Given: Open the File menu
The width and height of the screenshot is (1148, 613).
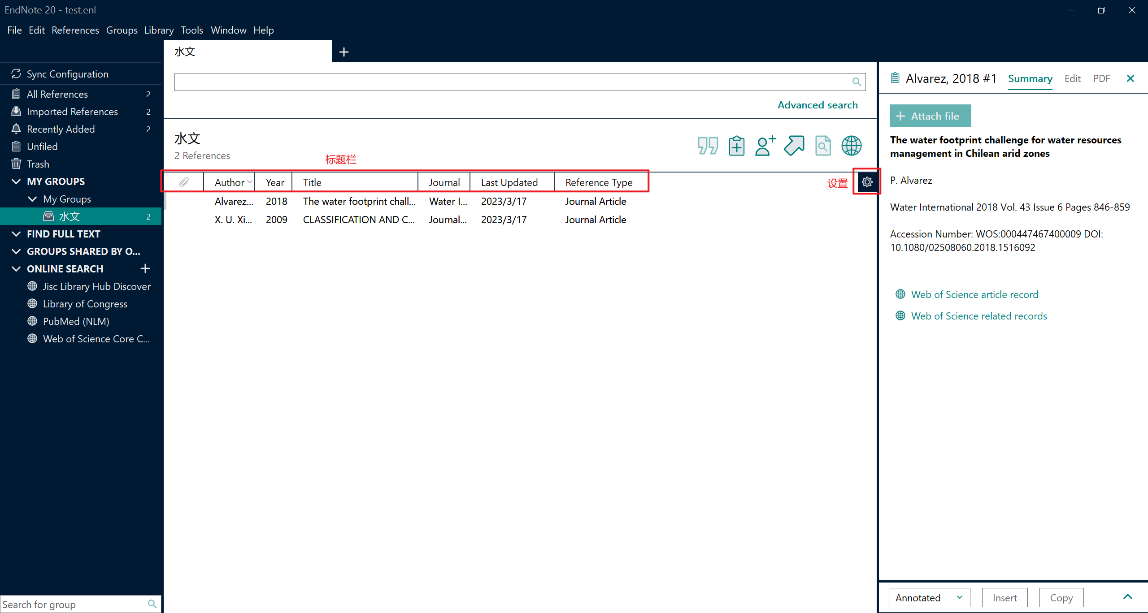Looking at the screenshot, I should (14, 30).
